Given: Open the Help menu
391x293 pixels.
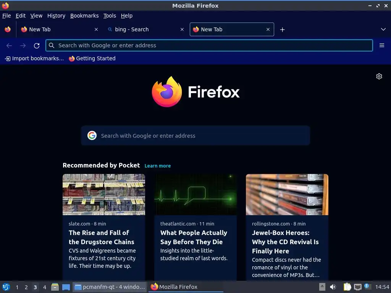Looking at the screenshot, I should (x=127, y=16).
